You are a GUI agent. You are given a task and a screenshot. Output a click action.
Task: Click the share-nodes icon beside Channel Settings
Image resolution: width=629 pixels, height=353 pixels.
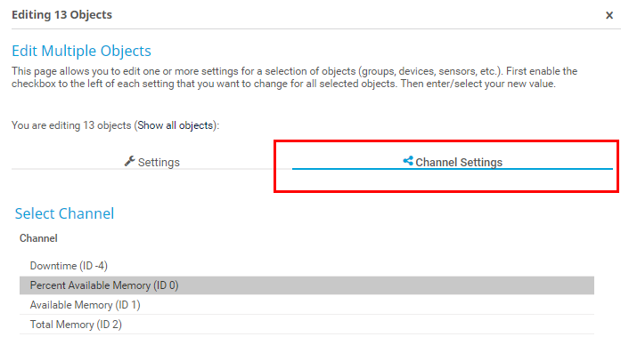pos(408,161)
